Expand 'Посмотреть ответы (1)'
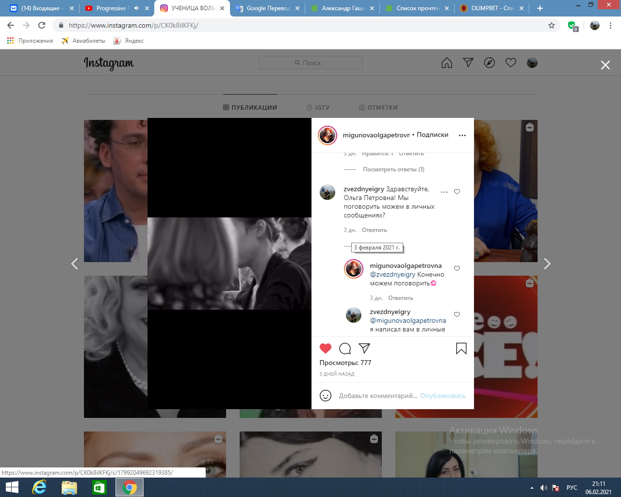This screenshot has height=497, width=621. (x=393, y=169)
